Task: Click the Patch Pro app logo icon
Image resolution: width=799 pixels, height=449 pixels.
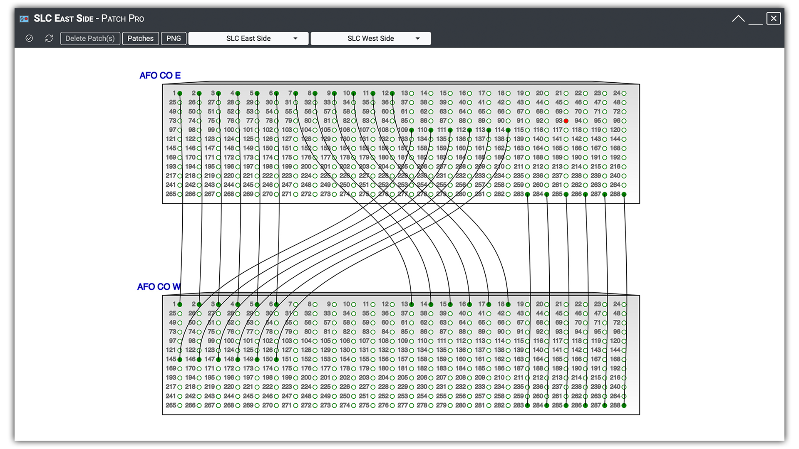Action: (24, 19)
